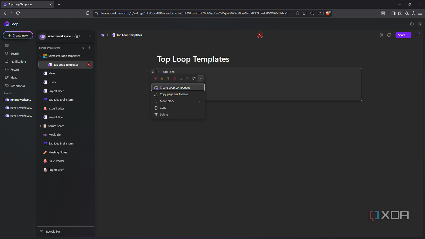Open Search in the sidebar

[x=14, y=53]
